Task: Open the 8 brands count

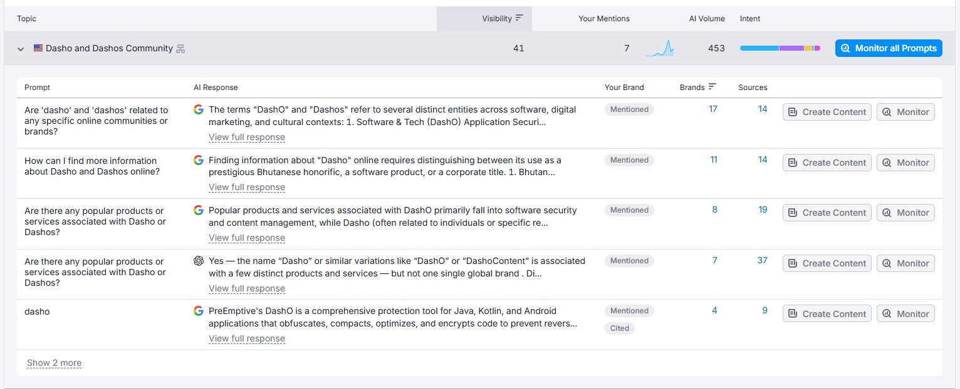Action: click(715, 210)
